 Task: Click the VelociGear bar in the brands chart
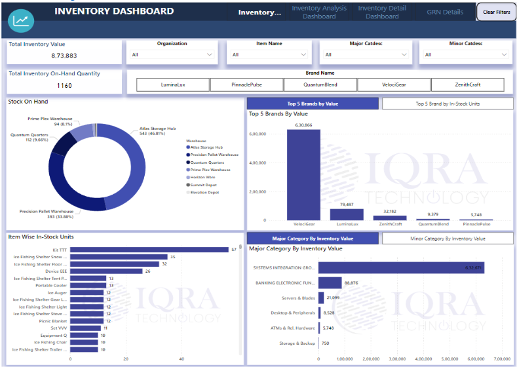[303, 174]
